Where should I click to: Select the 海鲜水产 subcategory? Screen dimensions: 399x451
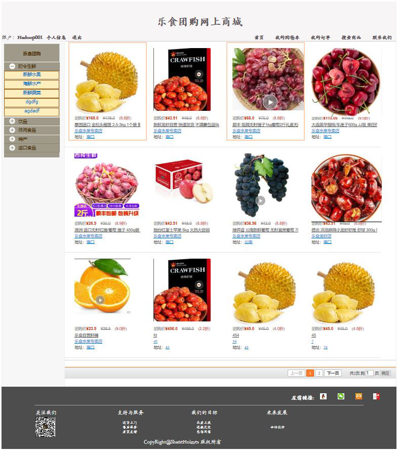31,84
